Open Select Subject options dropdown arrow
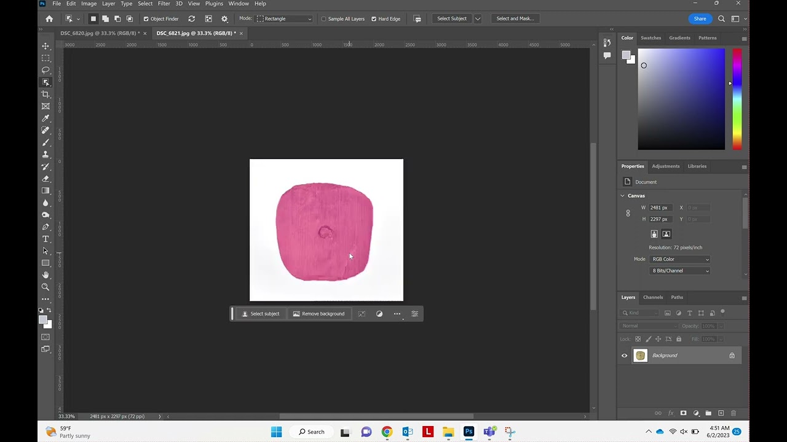 pos(478,18)
